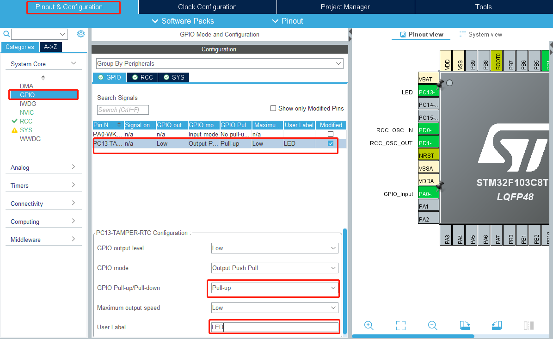Rotate the chip clockwise using the rotate icon
The height and width of the screenshot is (339, 553).
(465, 326)
